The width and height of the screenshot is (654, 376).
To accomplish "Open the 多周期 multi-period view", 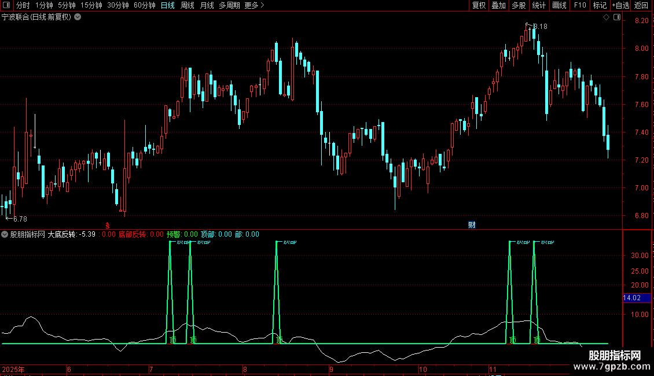I will pyautogui.click(x=229, y=5).
